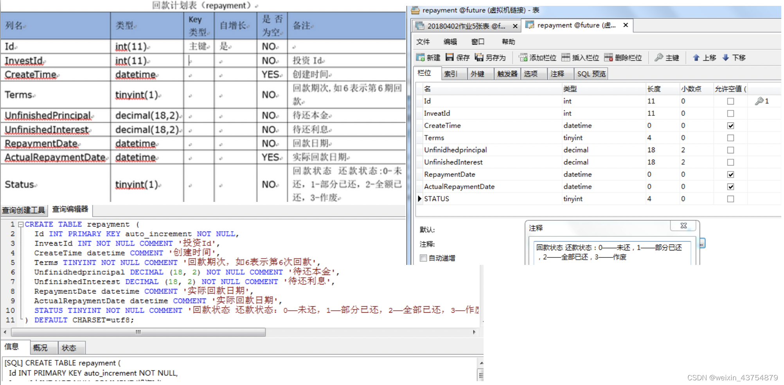Click the Save As (另存为) icon
The width and height of the screenshot is (784, 385).
(x=479, y=58)
